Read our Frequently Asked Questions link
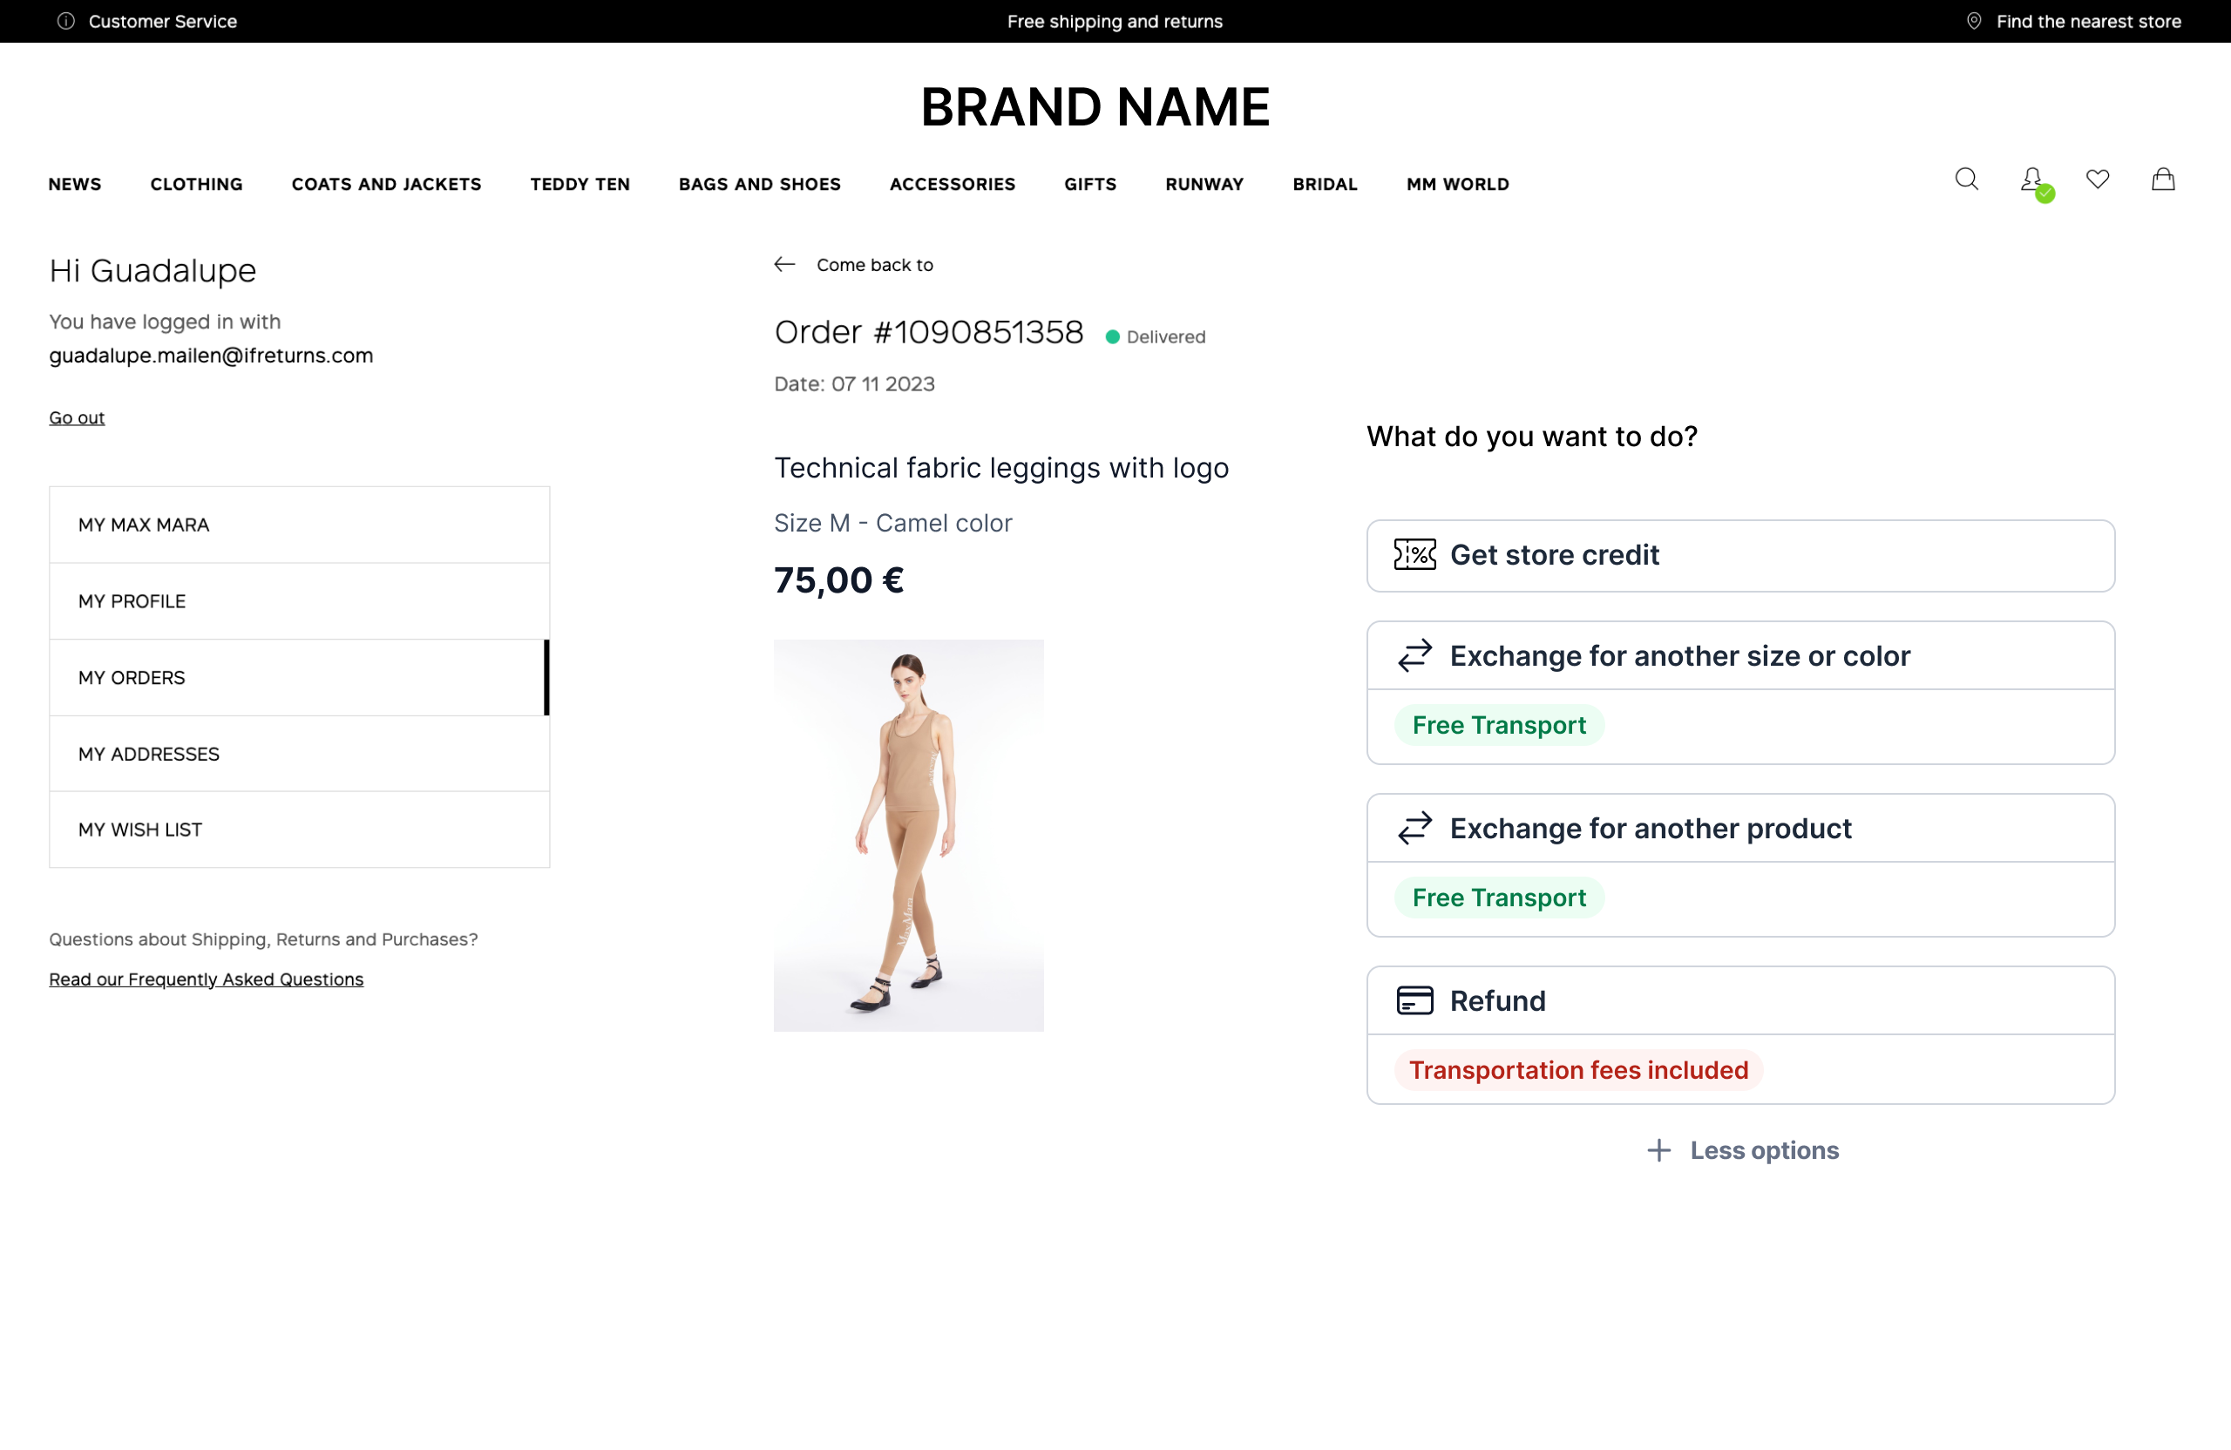Viewport: 2231px width, 1450px height. pyautogui.click(x=207, y=979)
